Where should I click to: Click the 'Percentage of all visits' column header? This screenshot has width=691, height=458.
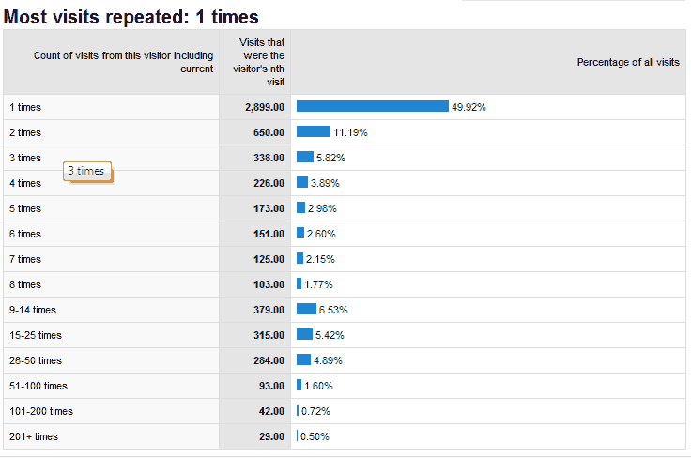(x=628, y=62)
